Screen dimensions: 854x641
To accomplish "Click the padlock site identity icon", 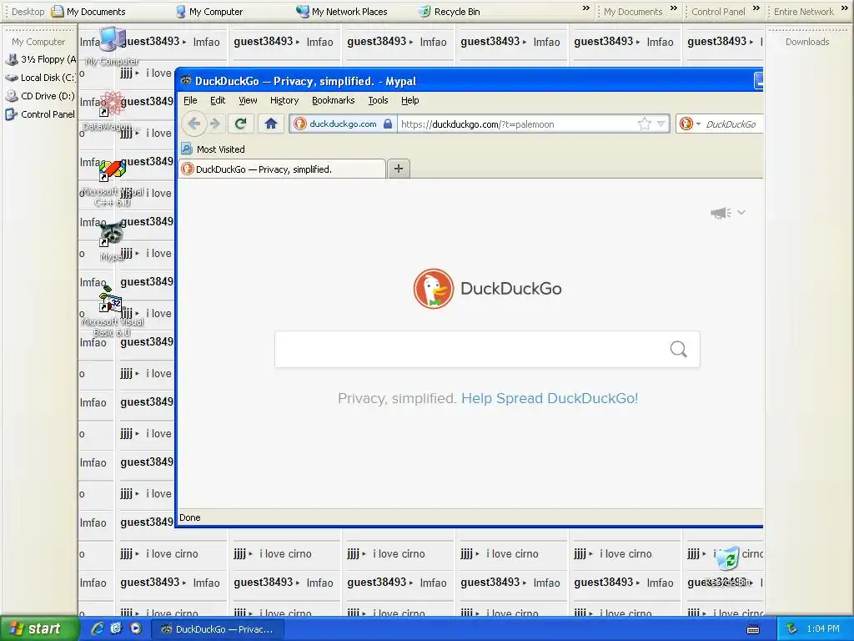I will 388,124.
